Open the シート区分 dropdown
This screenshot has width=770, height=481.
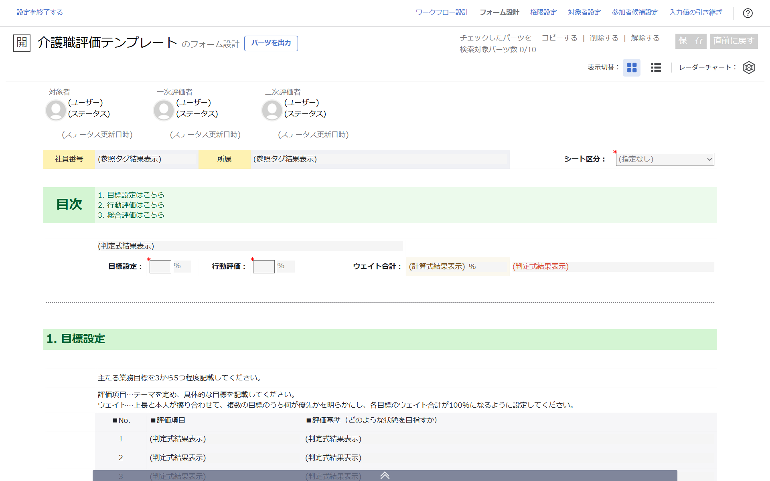[665, 159]
